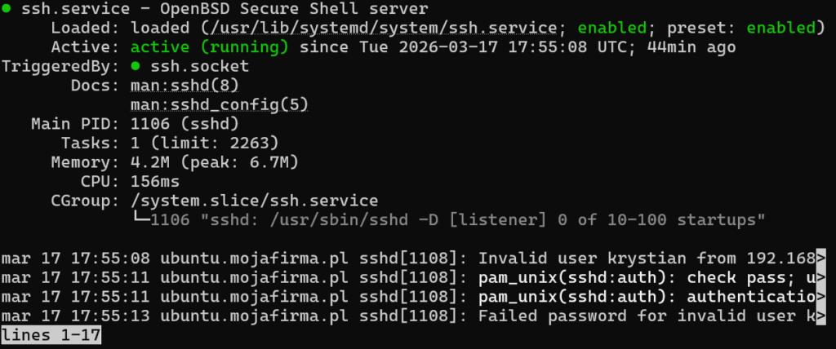This screenshot has height=349, width=836.
Task: Click truncation arrow on the Invalid user line
Action: pos(820,258)
